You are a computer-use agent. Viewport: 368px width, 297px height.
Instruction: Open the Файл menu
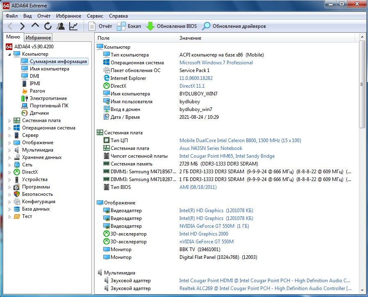(x=11, y=16)
